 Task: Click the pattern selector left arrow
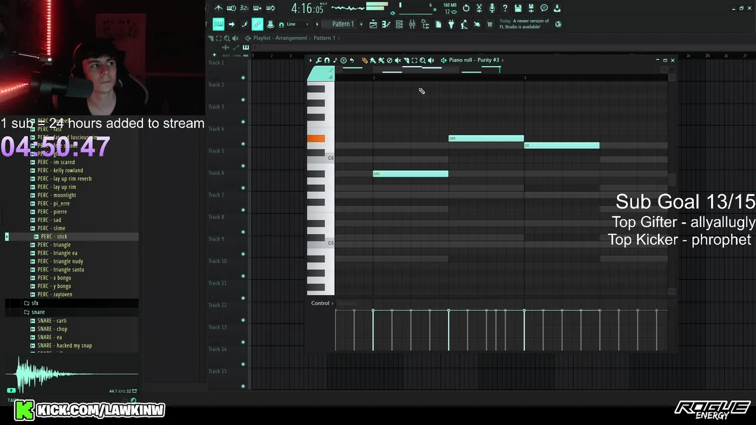pyautogui.click(x=317, y=24)
